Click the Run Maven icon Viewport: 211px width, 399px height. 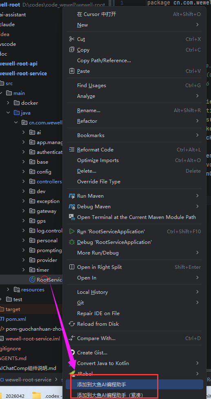[x=72, y=196]
